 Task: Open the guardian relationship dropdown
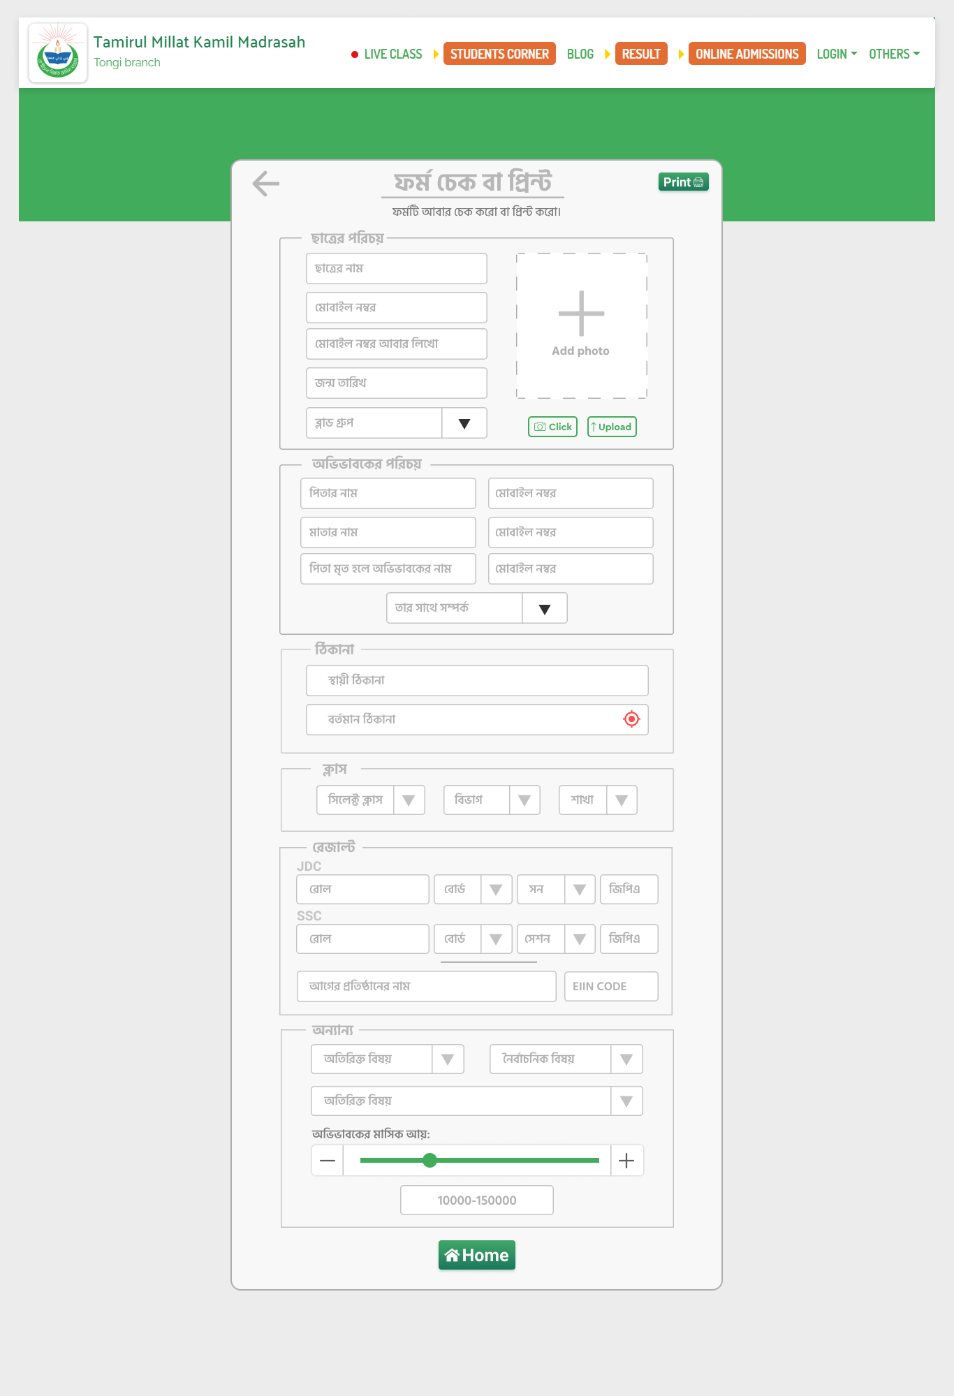(544, 608)
